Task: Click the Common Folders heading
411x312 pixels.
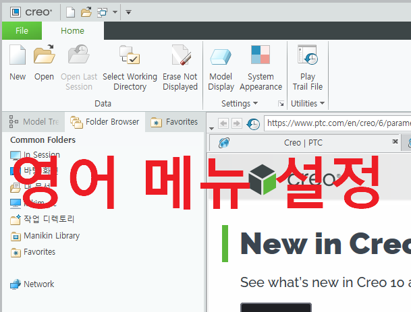Action: (43, 140)
